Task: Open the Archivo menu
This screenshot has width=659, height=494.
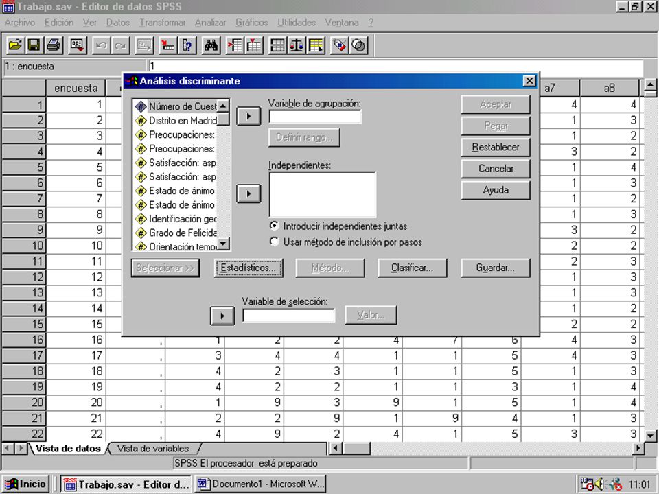Action: coord(20,22)
